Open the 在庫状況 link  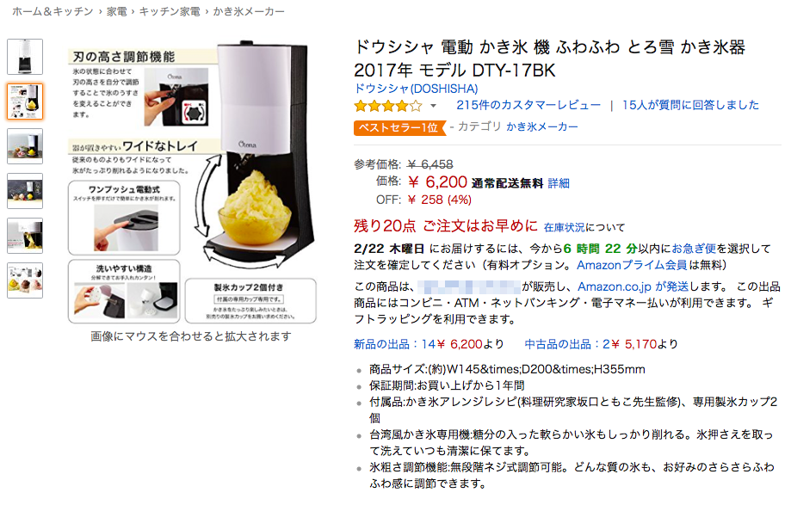tap(564, 228)
